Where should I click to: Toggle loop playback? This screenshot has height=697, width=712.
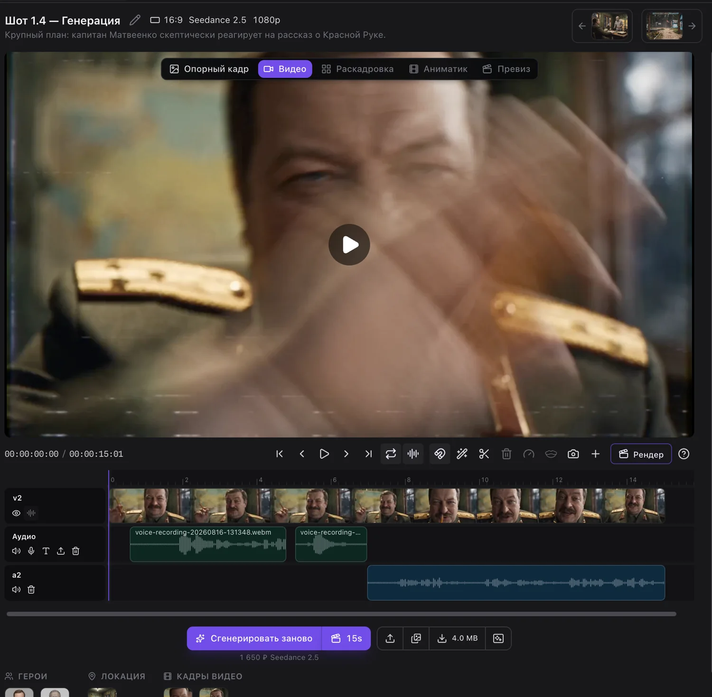click(391, 454)
